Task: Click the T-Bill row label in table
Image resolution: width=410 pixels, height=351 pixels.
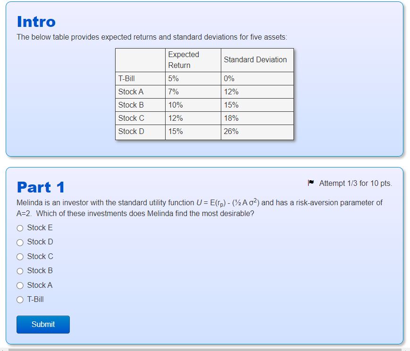Action: [x=140, y=78]
